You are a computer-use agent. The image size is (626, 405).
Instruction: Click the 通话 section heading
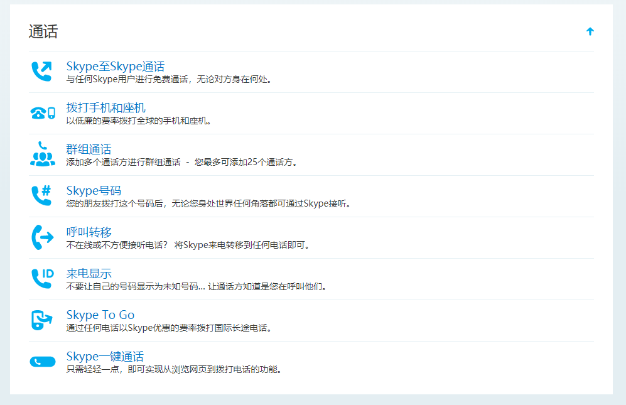pyautogui.click(x=43, y=31)
